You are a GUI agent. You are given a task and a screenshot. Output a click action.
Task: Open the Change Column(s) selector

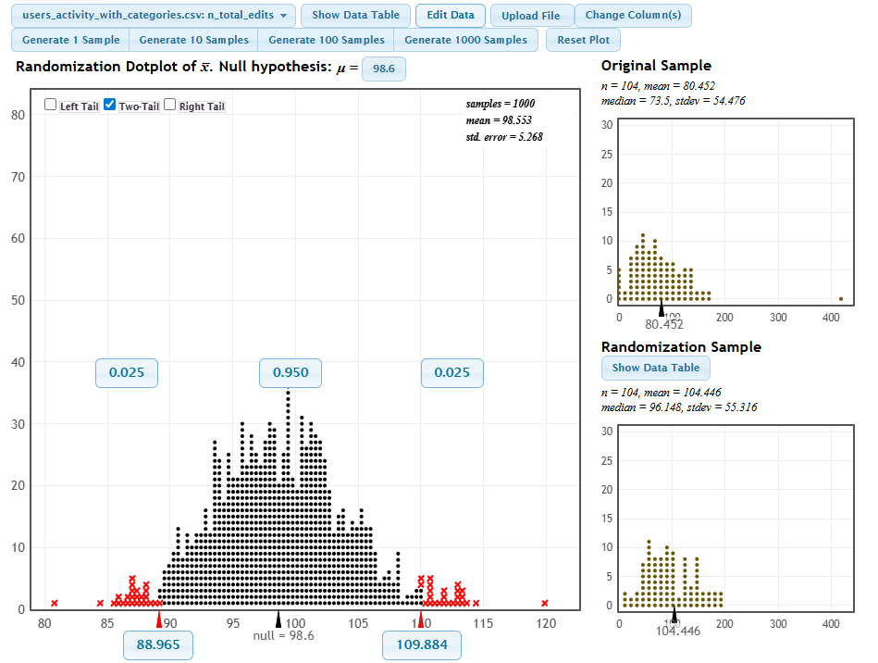633,16
